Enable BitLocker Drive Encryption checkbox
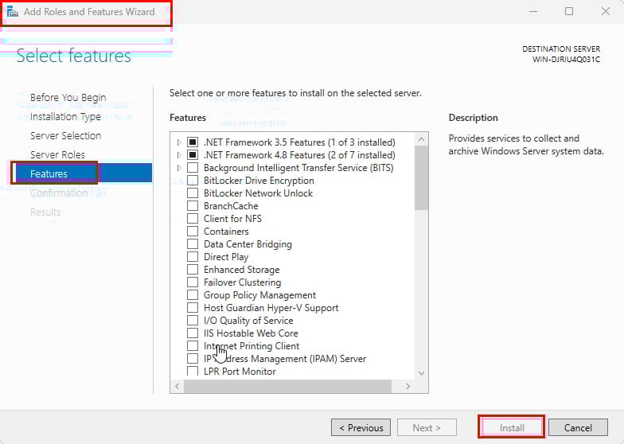The image size is (624, 444). [x=193, y=181]
